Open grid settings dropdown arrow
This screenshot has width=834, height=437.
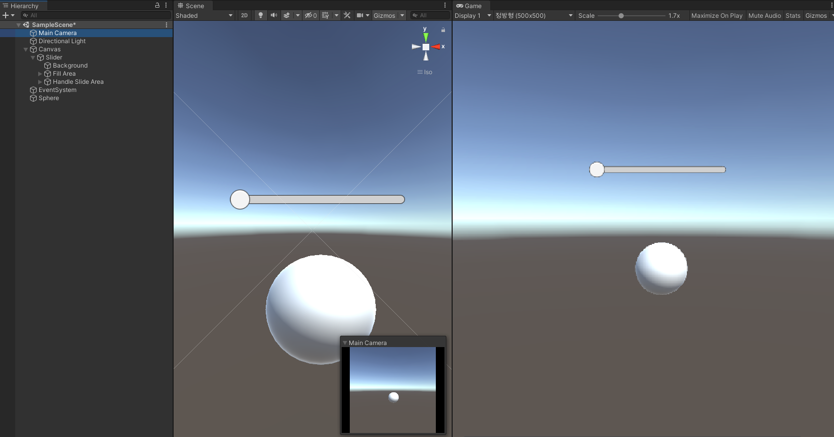point(337,15)
